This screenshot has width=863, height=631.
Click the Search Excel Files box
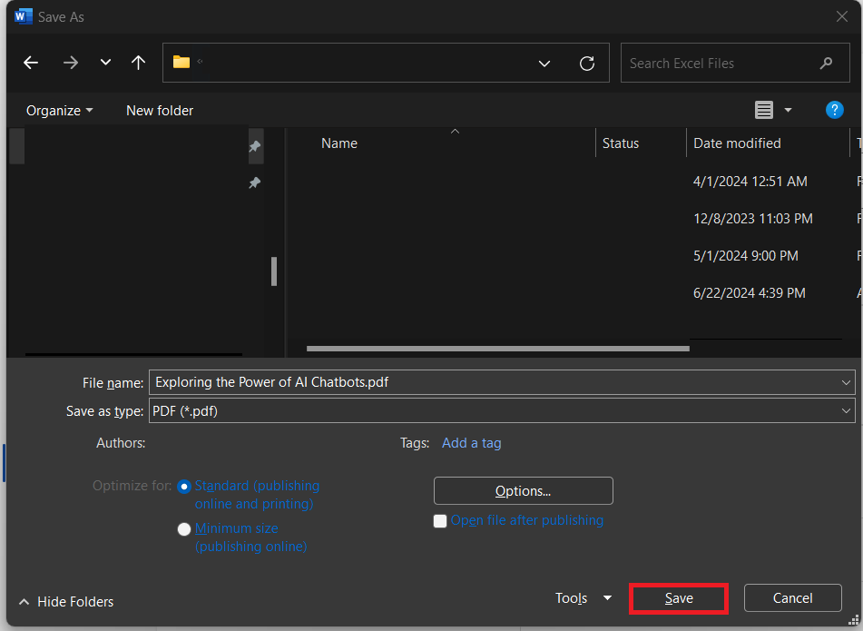click(735, 63)
